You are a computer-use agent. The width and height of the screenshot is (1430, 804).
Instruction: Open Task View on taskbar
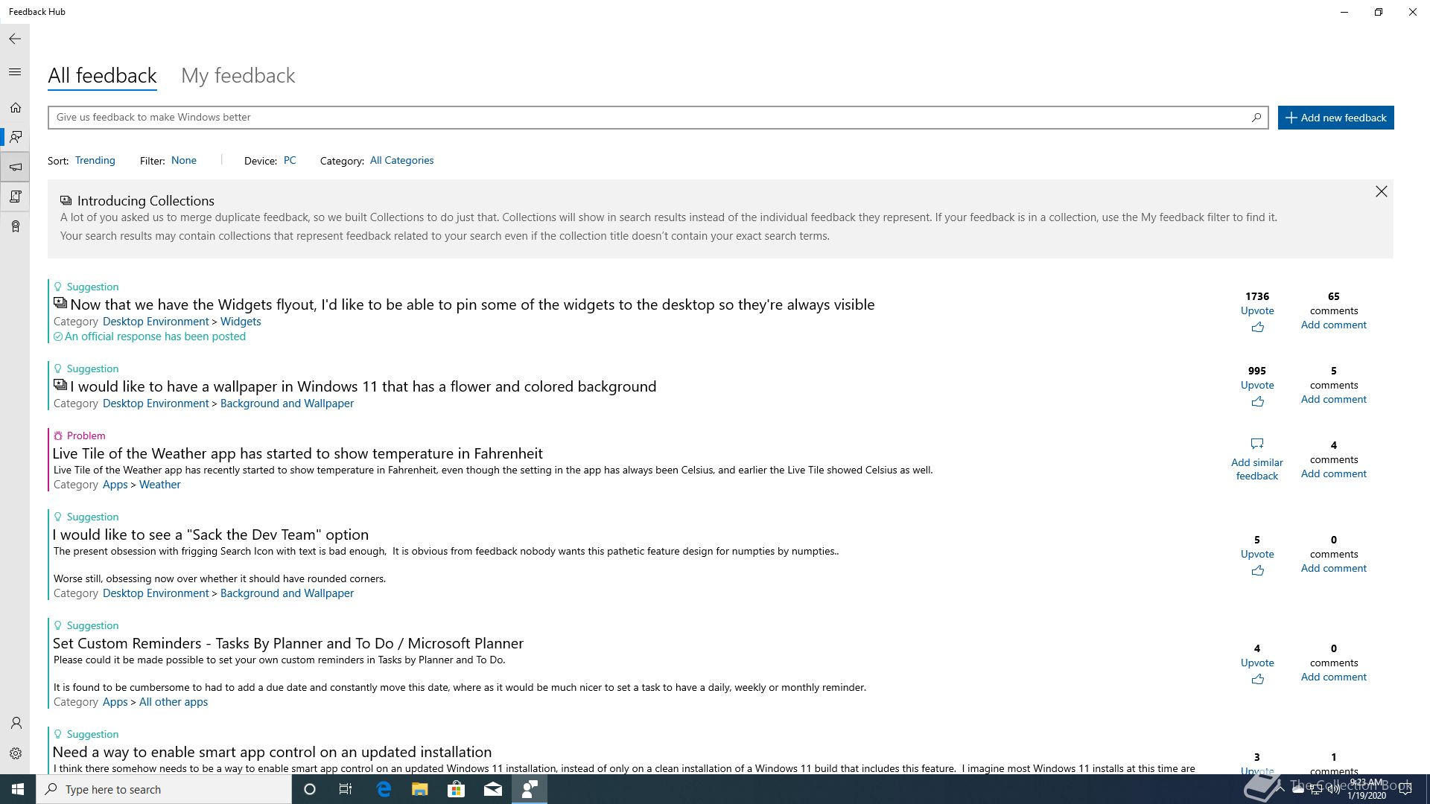346,789
